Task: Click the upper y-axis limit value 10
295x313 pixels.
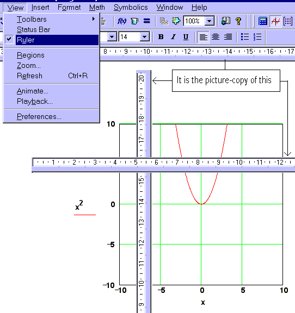Action: [x=111, y=124]
